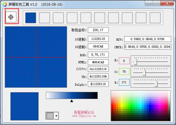Click the brightness gradient bar
176x125 pixels.
pos(72,95)
